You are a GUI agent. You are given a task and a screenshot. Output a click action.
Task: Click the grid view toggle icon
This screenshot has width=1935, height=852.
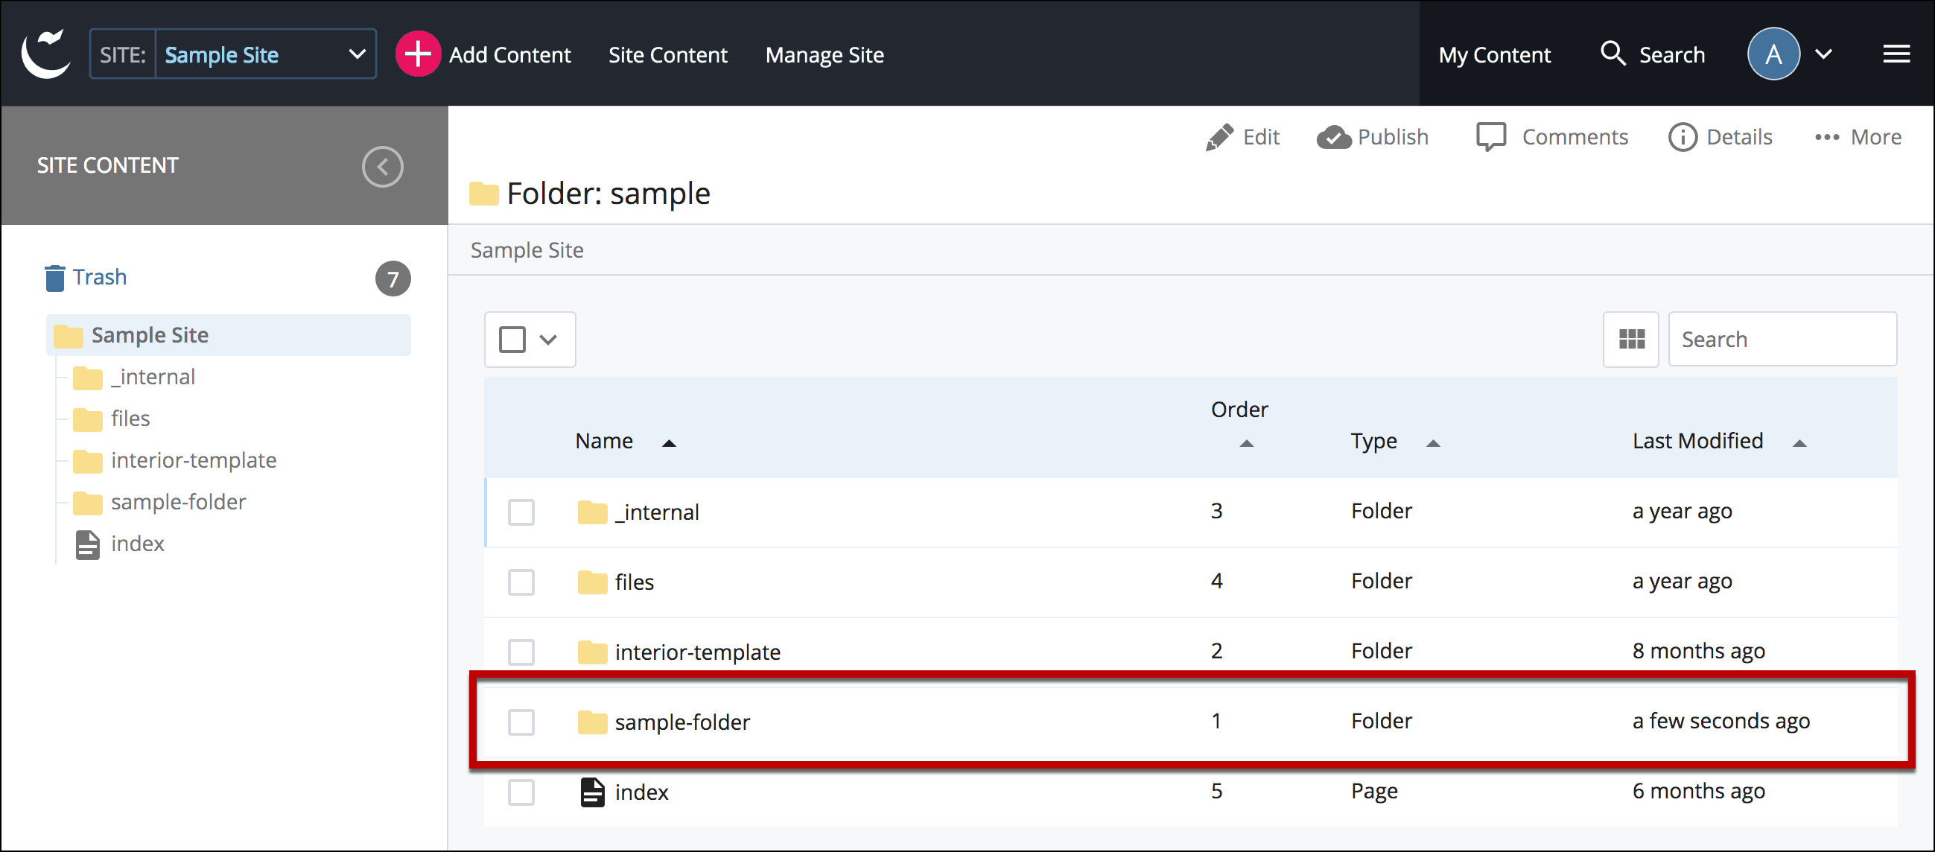pyautogui.click(x=1631, y=340)
